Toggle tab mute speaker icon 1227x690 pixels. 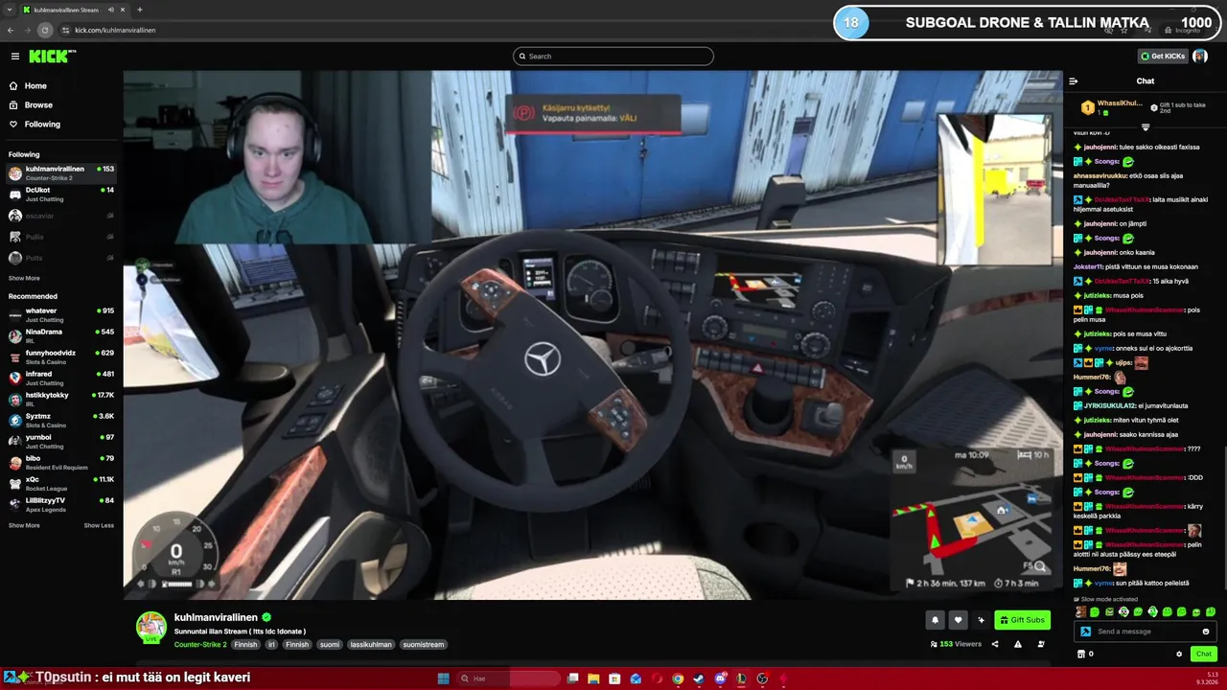(x=111, y=10)
